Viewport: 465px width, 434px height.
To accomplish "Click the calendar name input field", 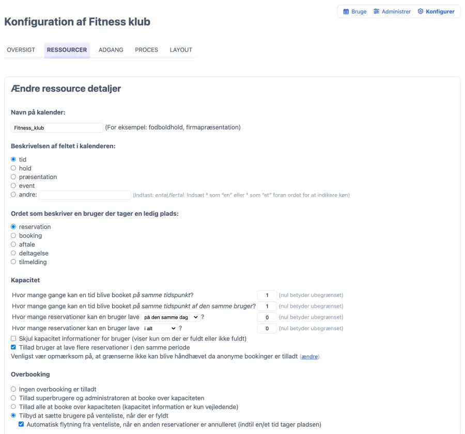I will 57,127.
